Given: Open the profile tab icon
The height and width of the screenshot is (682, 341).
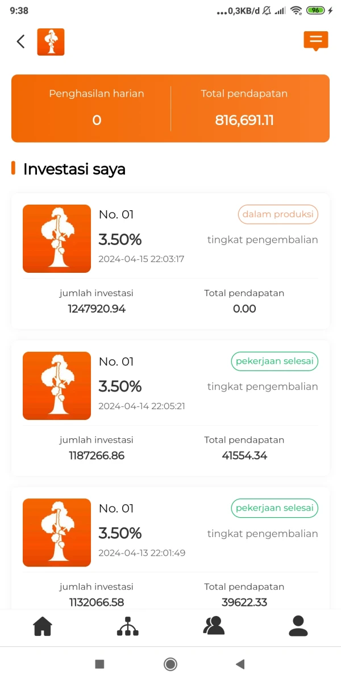Looking at the screenshot, I should (298, 626).
